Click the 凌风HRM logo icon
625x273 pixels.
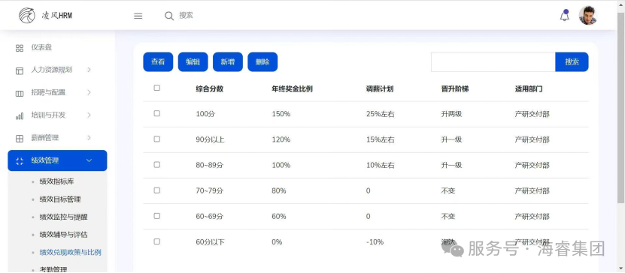pyautogui.click(x=27, y=16)
